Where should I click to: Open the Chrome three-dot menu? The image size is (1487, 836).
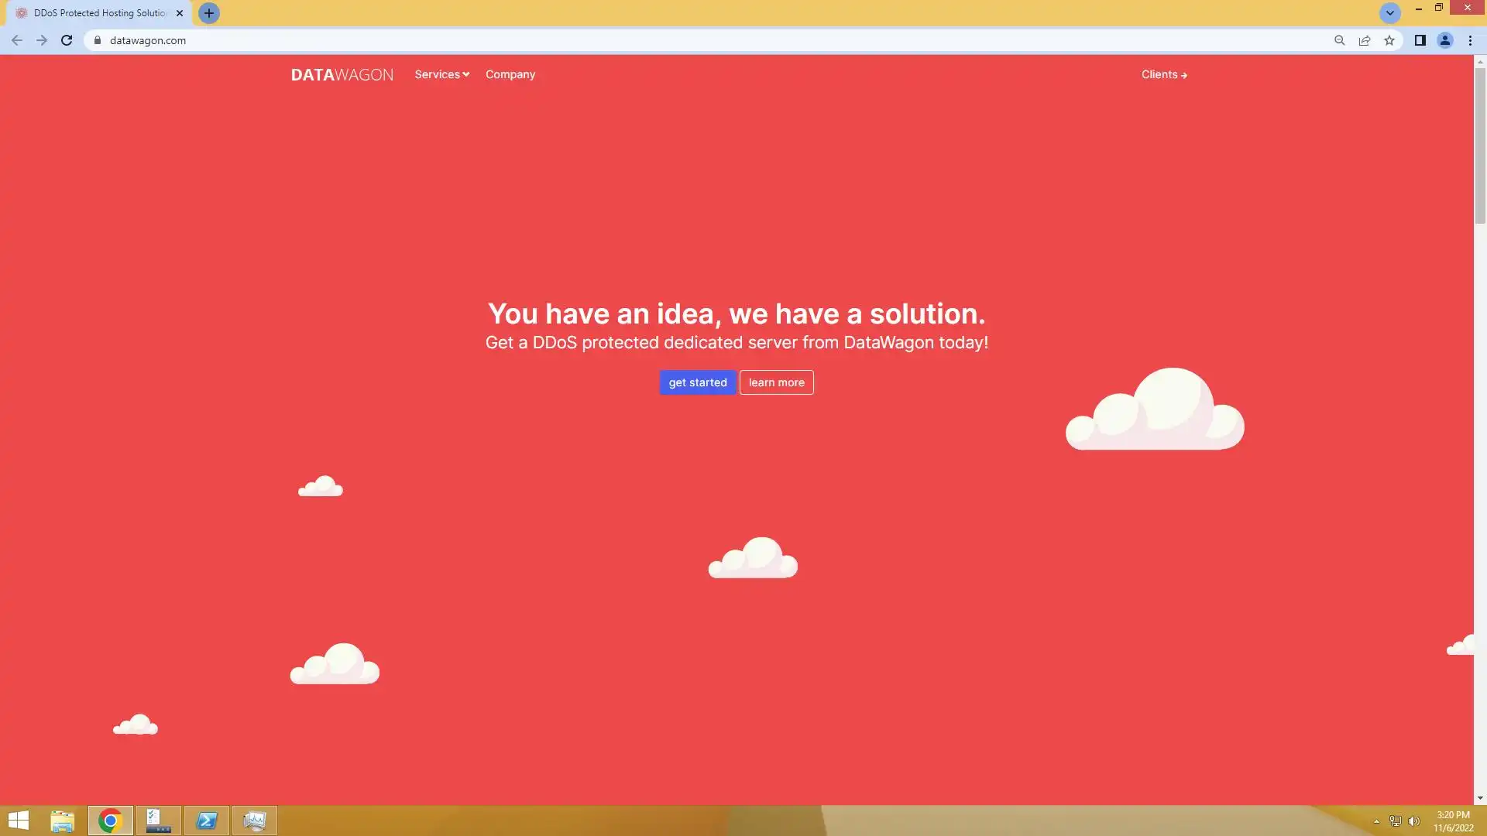[1470, 40]
